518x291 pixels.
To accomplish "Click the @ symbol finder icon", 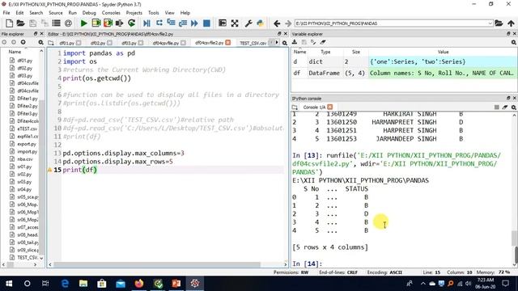I will click(x=68, y=23).
